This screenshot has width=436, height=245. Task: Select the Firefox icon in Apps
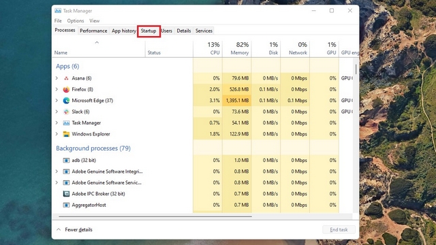(x=66, y=89)
